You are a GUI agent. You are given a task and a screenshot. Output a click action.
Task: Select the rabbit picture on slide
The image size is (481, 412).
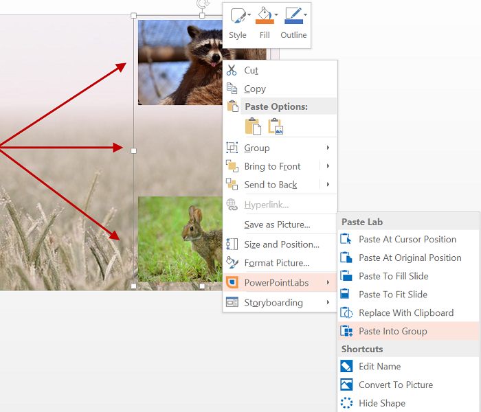click(179, 239)
